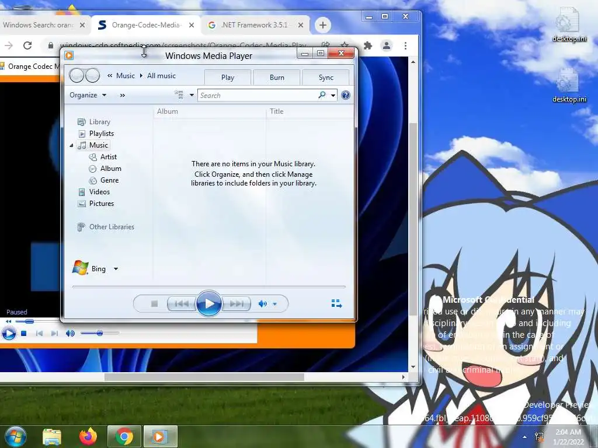Click Chrome forward navigation arrow

(8, 45)
